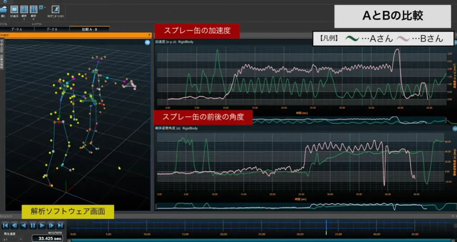
Task: Jump to the first frame
Action: [5, 225]
